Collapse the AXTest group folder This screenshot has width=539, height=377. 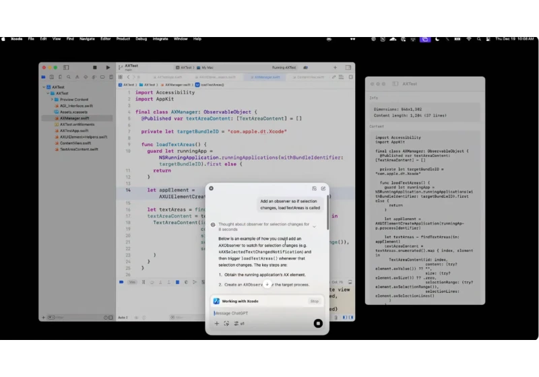coord(48,94)
